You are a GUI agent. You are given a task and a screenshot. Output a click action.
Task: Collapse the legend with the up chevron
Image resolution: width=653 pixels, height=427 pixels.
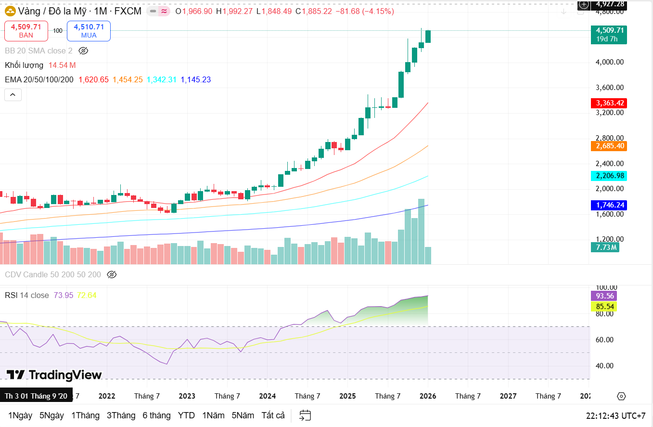tap(13, 94)
